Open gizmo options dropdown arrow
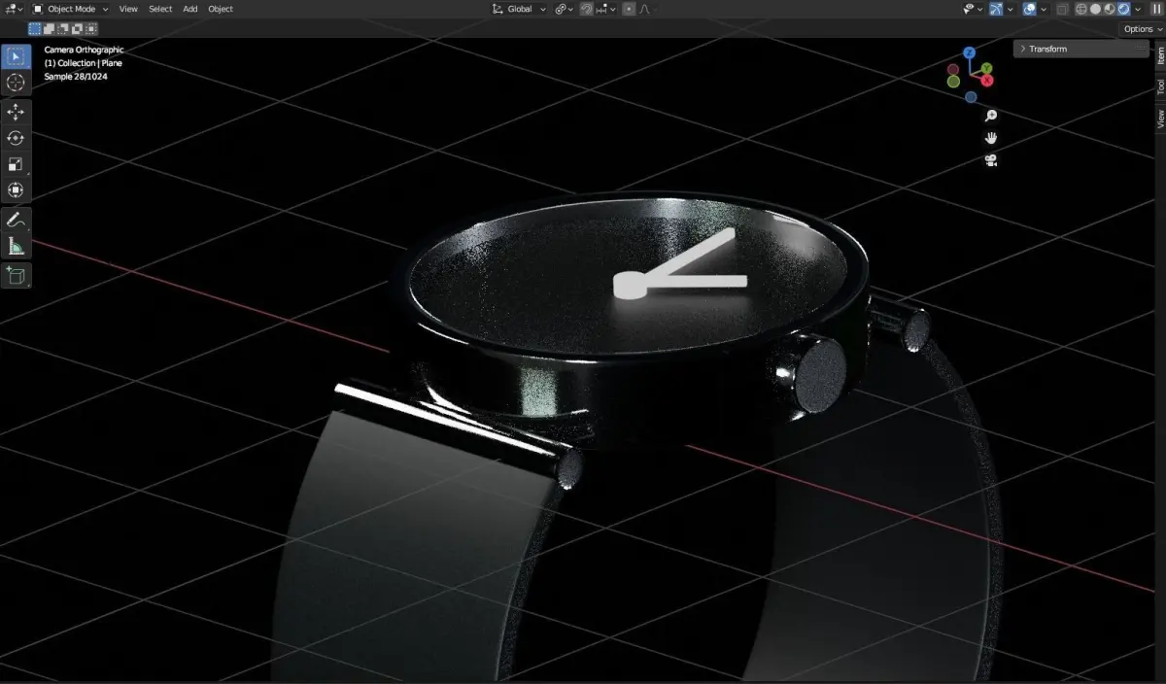Image resolution: width=1166 pixels, height=684 pixels. click(x=1010, y=9)
